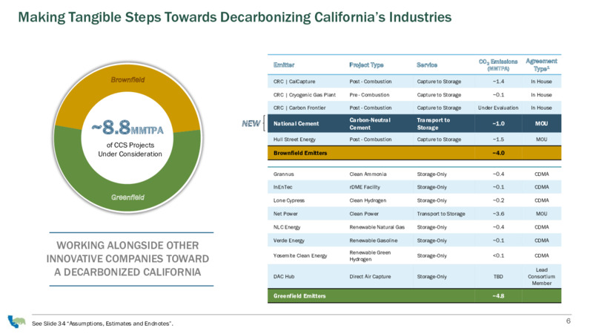Click the Service column header

pyautogui.click(x=427, y=65)
